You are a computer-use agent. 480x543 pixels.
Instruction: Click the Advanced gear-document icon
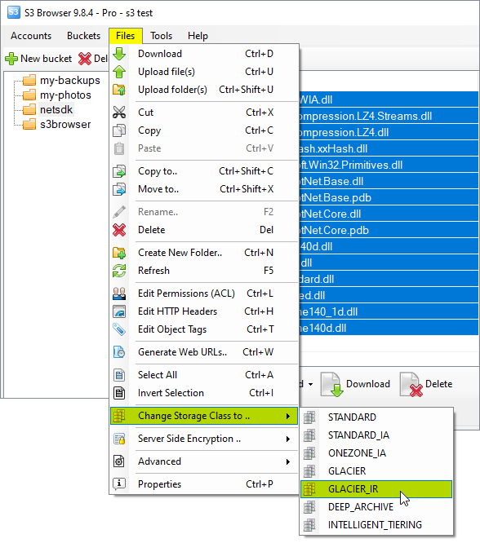(x=119, y=461)
